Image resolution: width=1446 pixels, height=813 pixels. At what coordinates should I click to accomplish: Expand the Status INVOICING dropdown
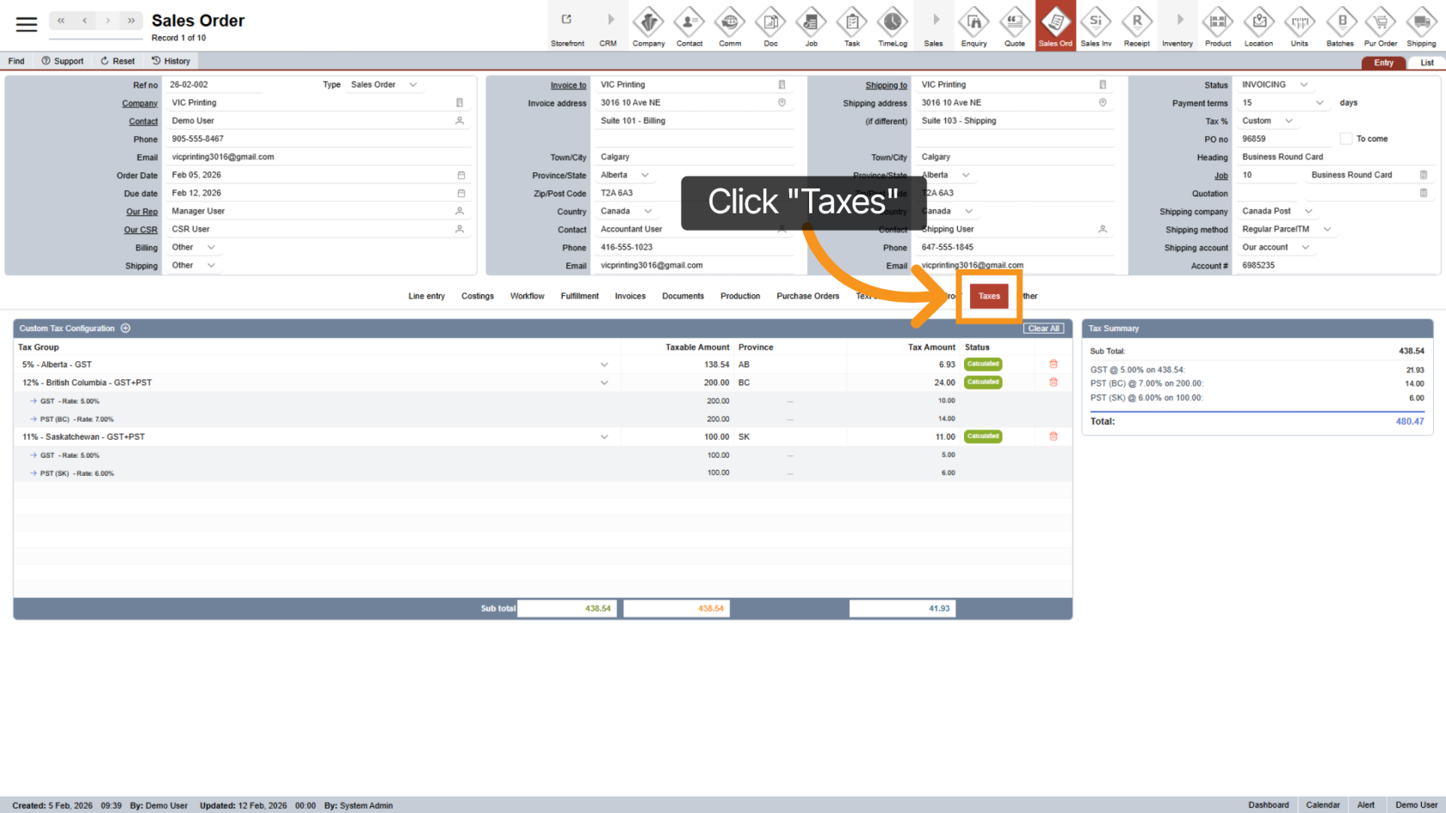[x=1303, y=84]
